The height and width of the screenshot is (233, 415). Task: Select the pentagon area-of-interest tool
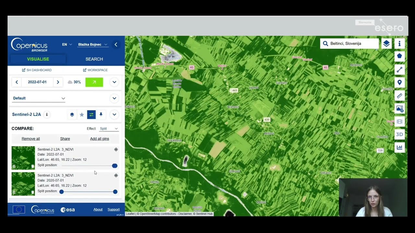point(399,56)
